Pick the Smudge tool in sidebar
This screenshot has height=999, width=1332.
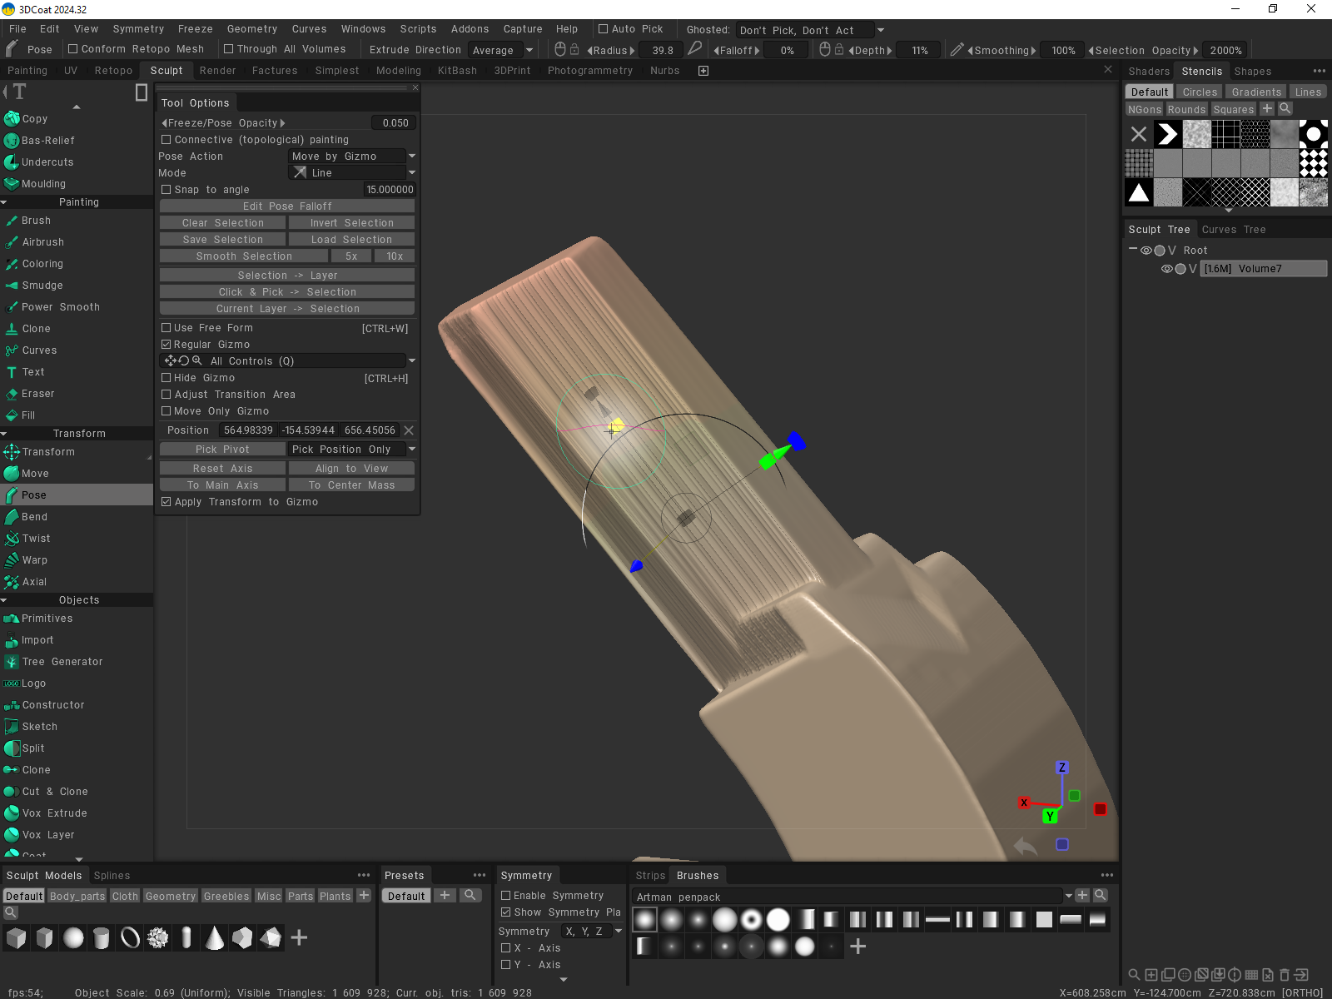(42, 286)
